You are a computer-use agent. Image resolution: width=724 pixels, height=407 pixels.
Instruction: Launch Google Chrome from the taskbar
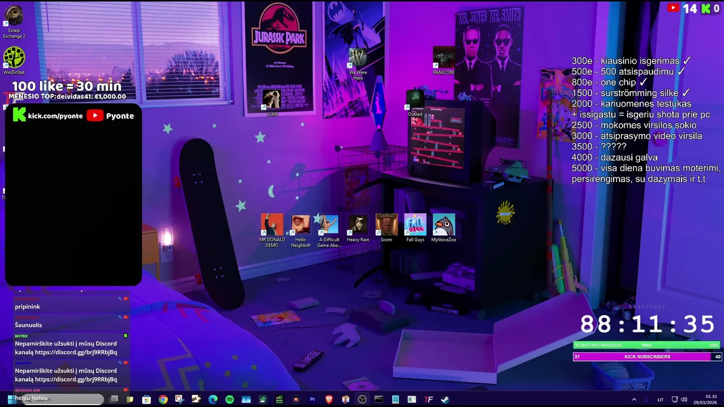(163, 399)
